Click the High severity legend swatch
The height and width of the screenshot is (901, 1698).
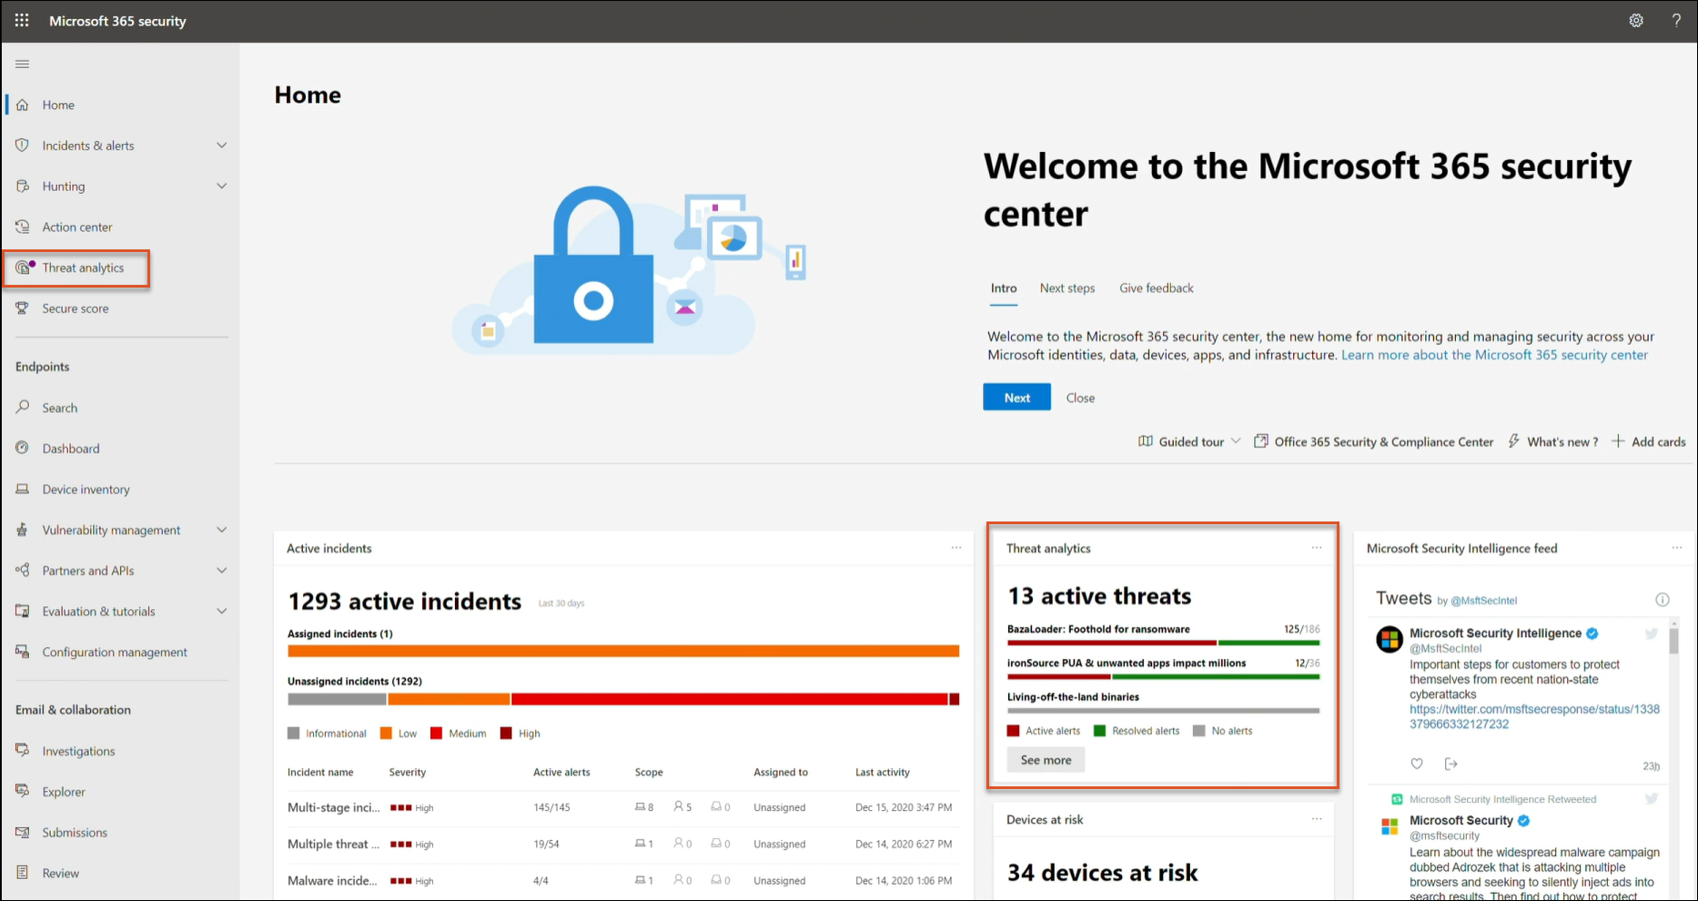(506, 733)
